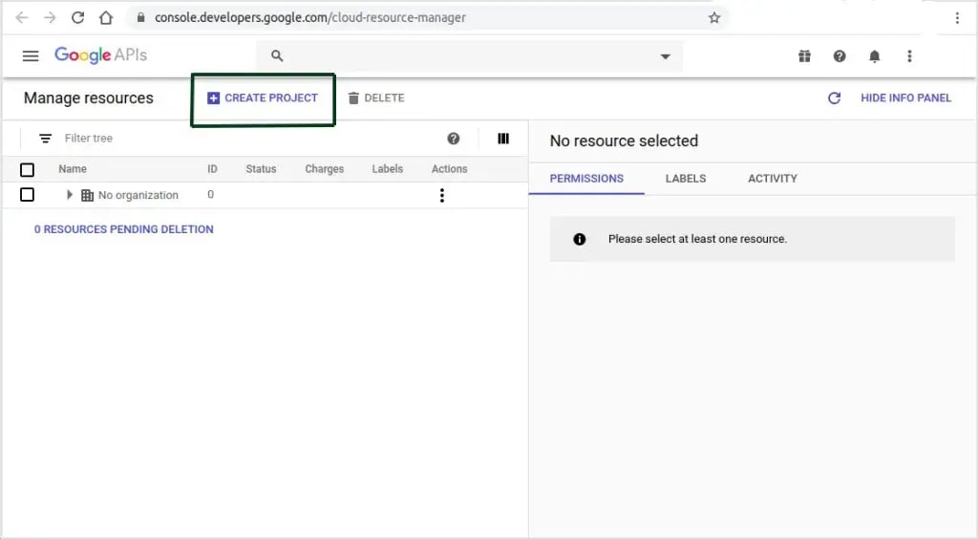Open the 0 Resources Pending Deletion link
978x539 pixels.
123,229
